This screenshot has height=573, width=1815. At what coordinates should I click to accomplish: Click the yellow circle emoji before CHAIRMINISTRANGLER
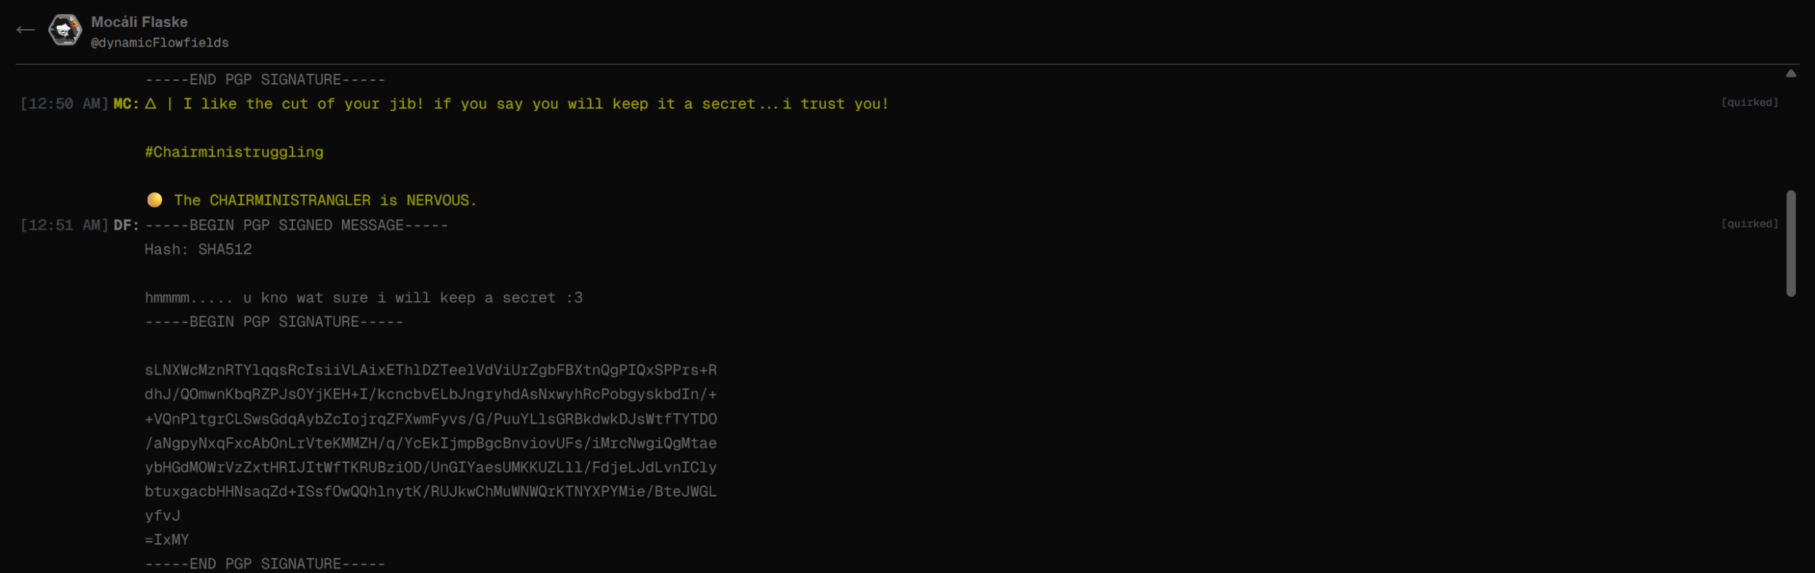[155, 200]
